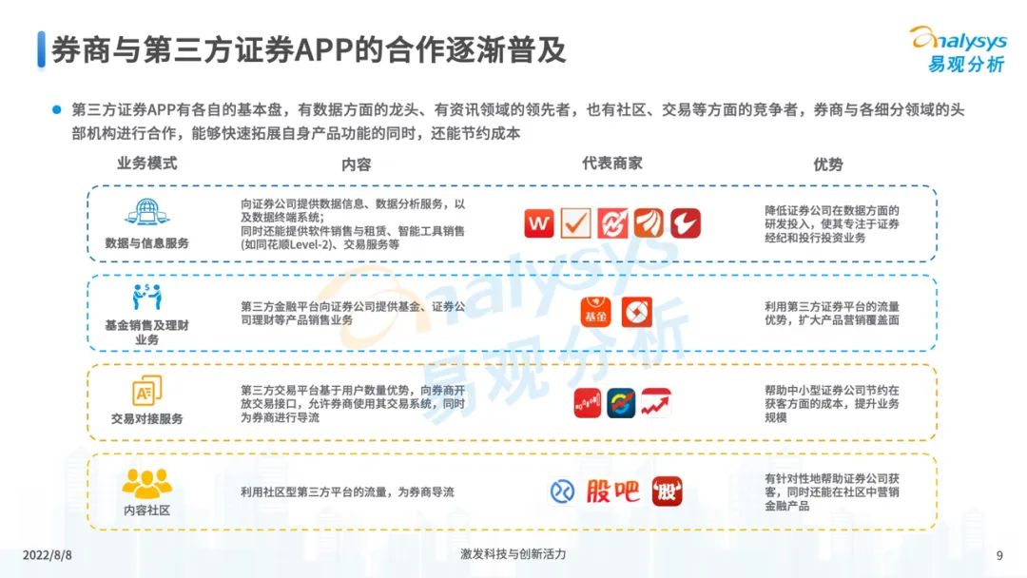
Task: Click the red candlestick chart app icon
Action: click(590, 403)
